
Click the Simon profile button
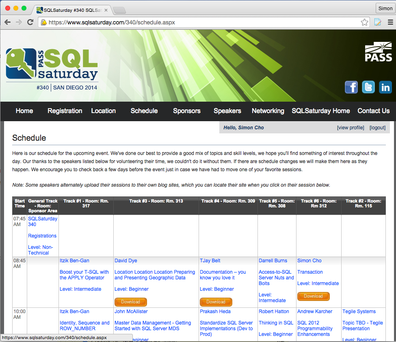click(385, 9)
